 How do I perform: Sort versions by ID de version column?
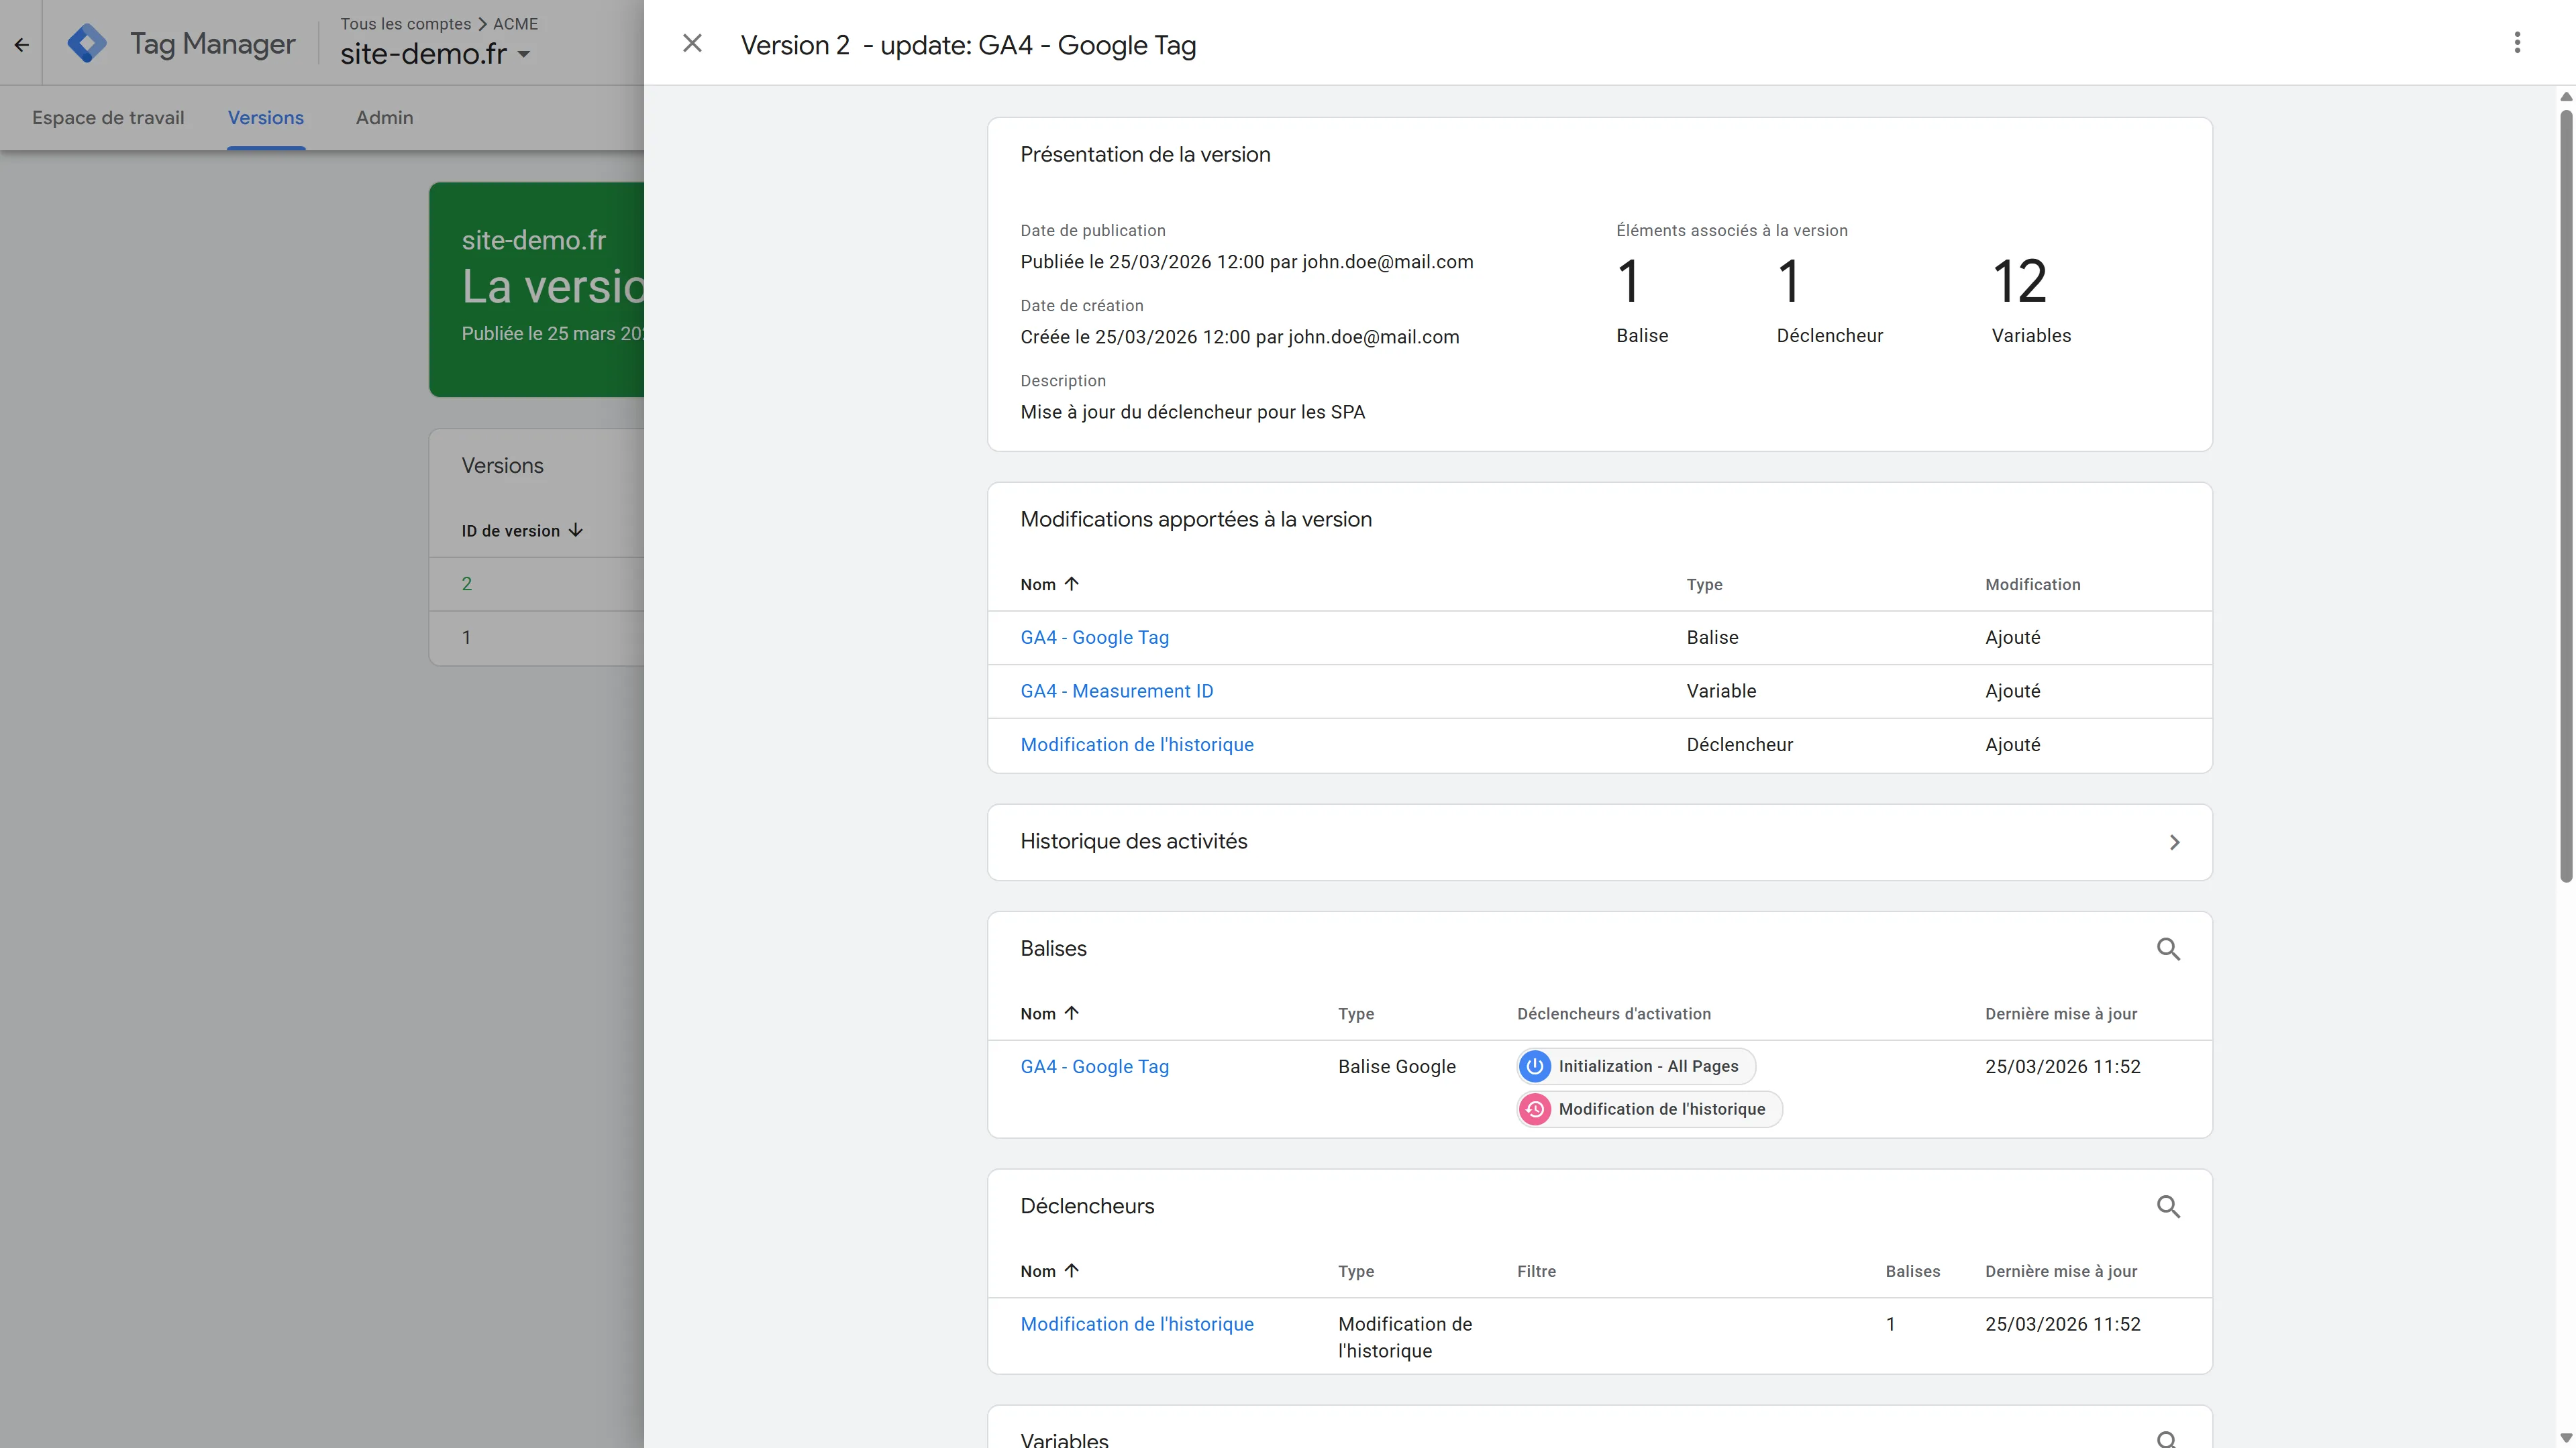(x=521, y=531)
